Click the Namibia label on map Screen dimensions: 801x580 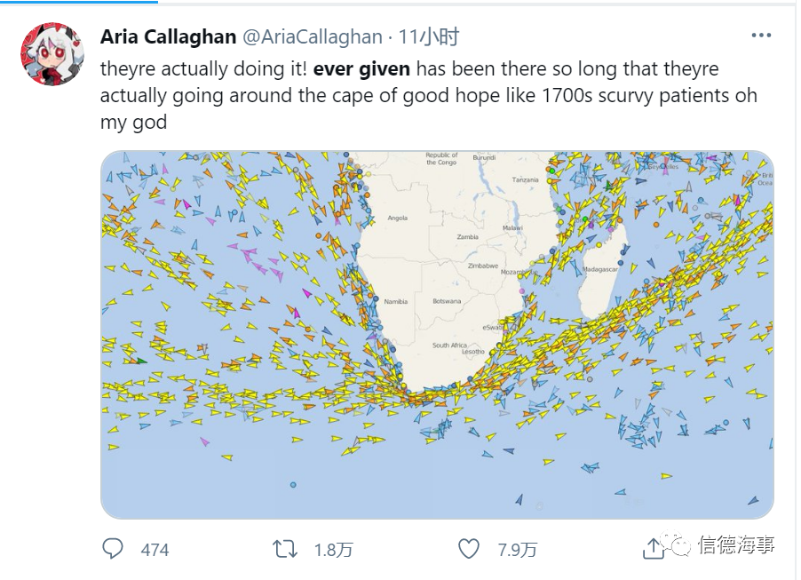[x=395, y=302]
